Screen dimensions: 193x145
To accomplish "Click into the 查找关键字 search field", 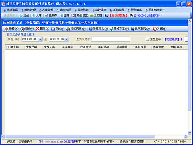I will click(111, 39).
